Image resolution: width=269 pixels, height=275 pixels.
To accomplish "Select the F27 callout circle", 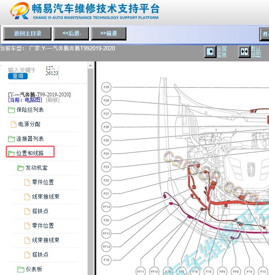I will click(106, 114).
